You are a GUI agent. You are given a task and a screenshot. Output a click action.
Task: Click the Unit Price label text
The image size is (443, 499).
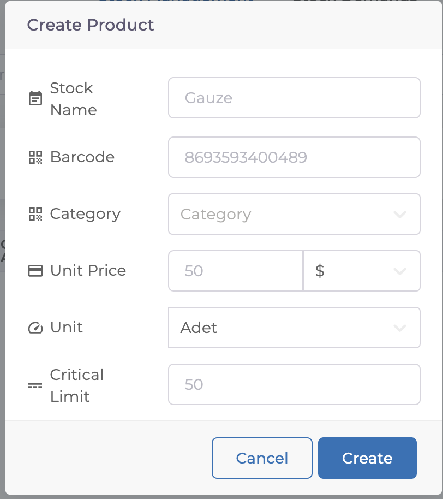point(88,271)
